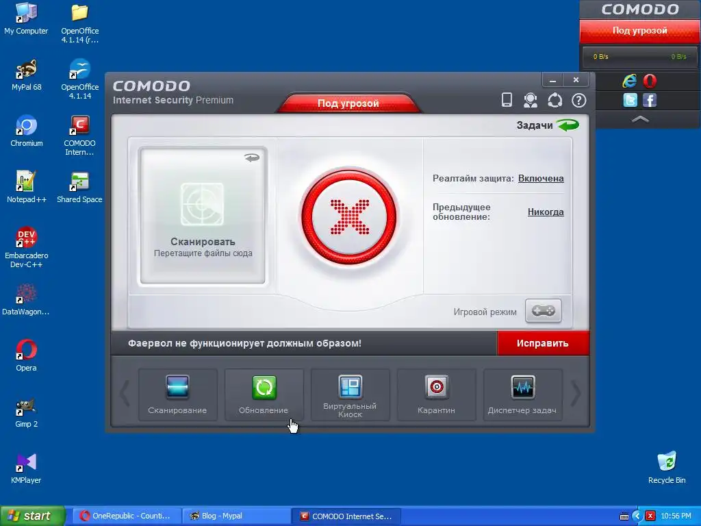Click the Под угрозой status tab
This screenshot has width=701, height=526.
(348, 103)
